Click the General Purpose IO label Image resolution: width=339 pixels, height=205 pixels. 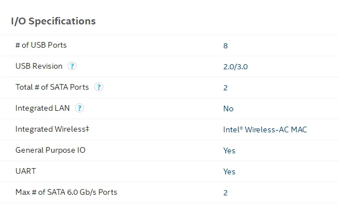[51, 150]
